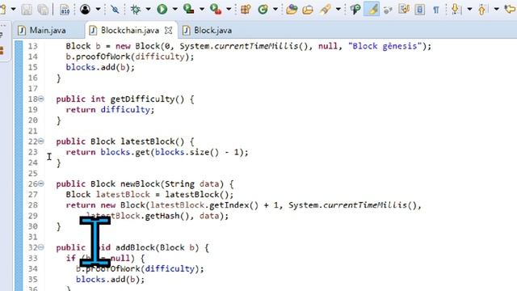
Task: Click addBlock method name on line 32
Action: coord(135,247)
